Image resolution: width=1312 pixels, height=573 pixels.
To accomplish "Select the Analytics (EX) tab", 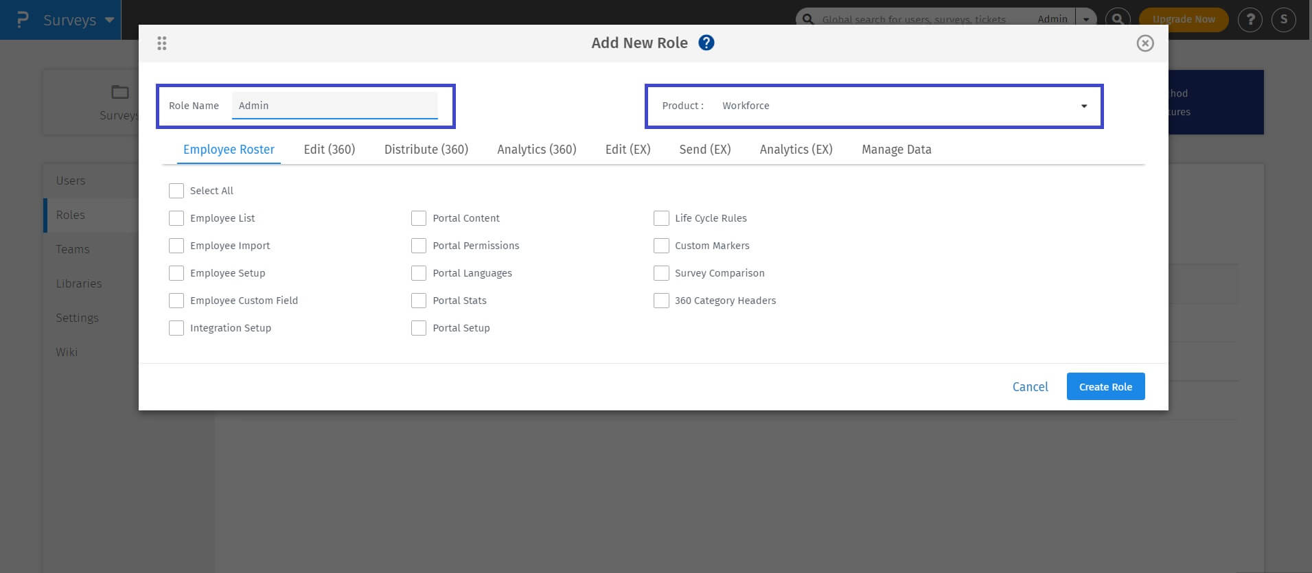I will [796, 150].
